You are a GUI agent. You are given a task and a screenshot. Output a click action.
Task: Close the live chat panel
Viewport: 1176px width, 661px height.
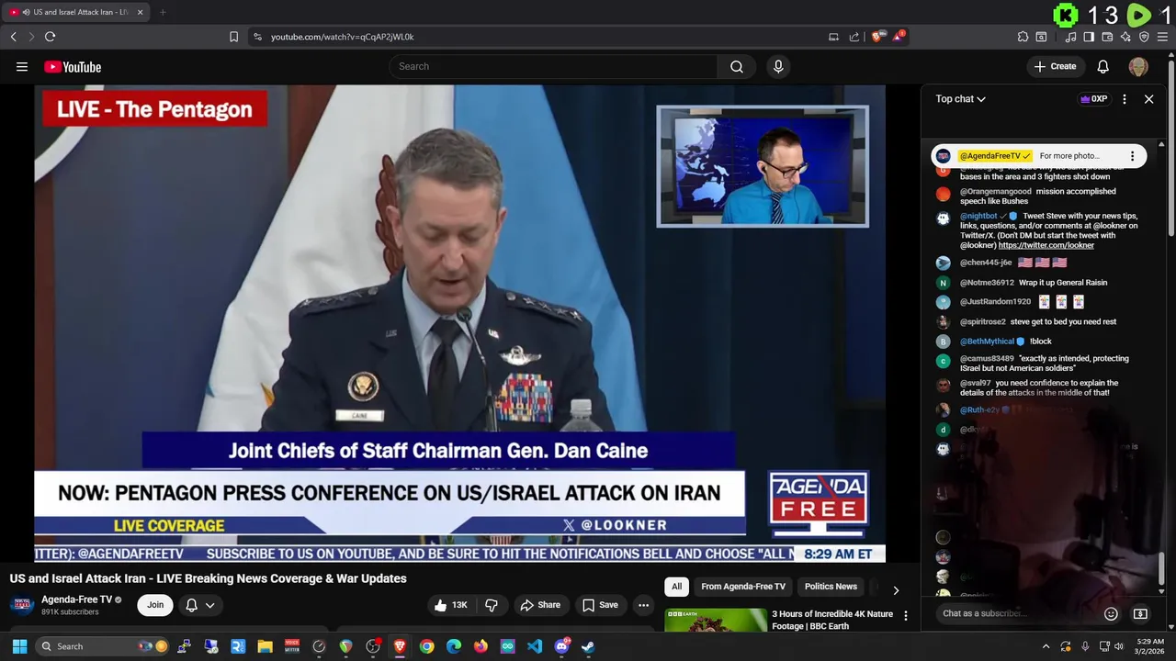tap(1148, 99)
